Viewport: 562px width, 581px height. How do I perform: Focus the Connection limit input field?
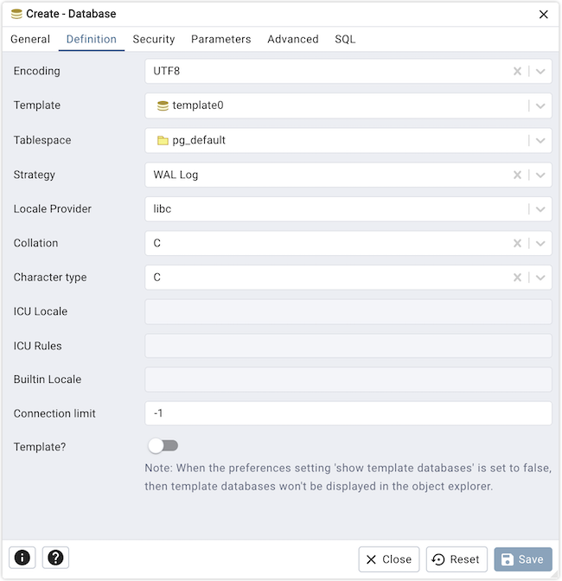click(348, 414)
